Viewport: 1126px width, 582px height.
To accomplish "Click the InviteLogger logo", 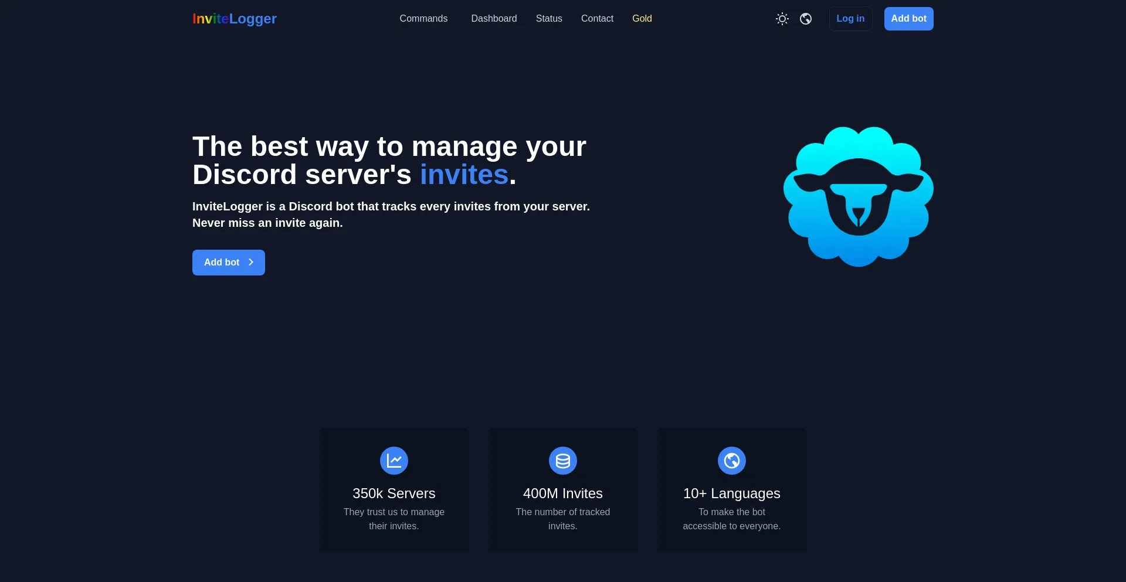I will [x=235, y=19].
